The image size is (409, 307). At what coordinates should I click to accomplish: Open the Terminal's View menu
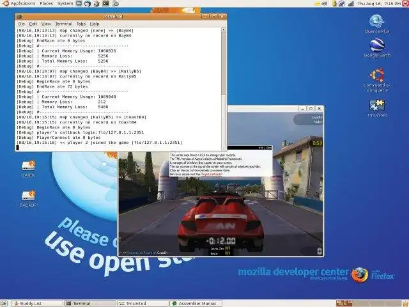(x=46, y=24)
